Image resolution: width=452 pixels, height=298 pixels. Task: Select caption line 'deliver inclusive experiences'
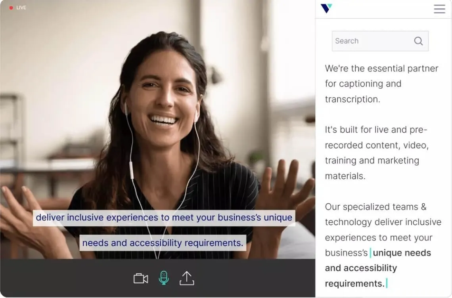(164, 218)
